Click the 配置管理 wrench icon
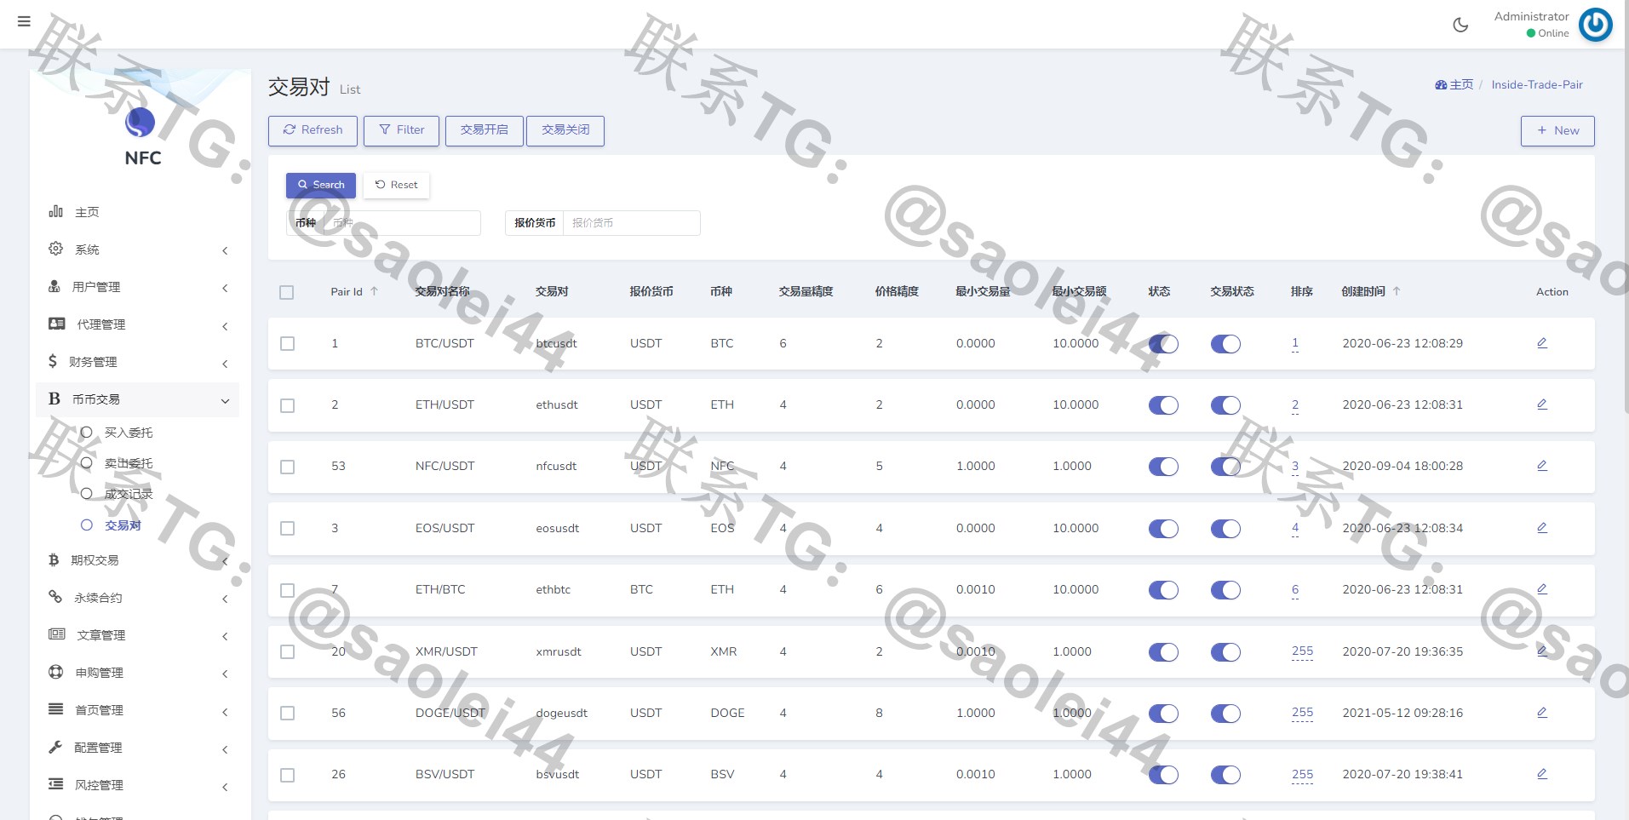1629x820 pixels. click(55, 747)
